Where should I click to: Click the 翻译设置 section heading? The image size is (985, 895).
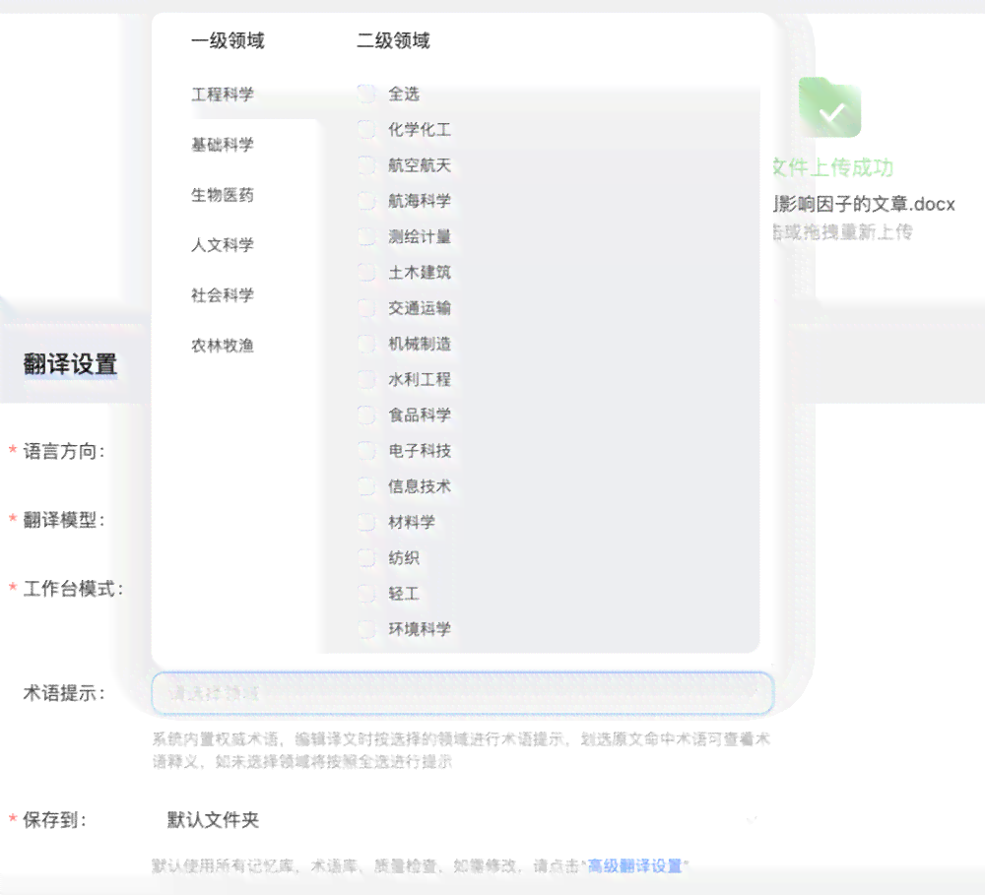[70, 364]
